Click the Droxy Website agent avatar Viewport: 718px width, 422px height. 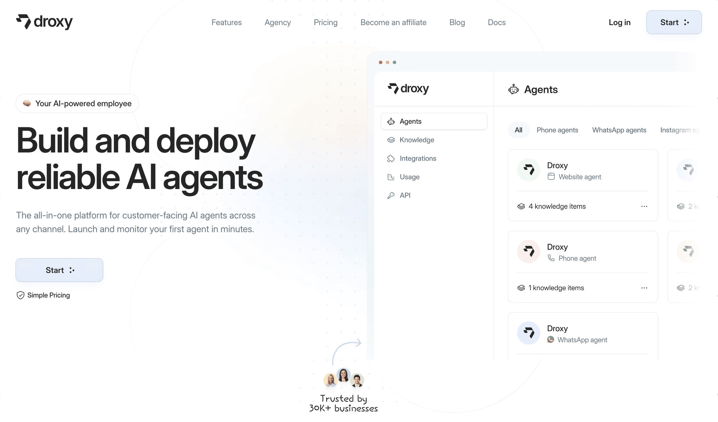[529, 170]
